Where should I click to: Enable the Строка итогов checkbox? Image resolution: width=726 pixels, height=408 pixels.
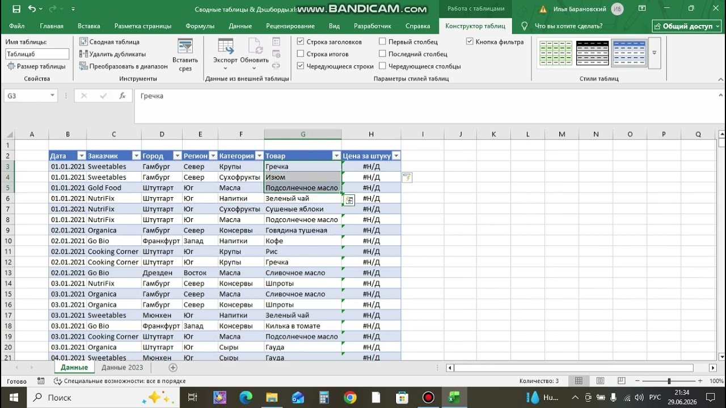coord(301,54)
